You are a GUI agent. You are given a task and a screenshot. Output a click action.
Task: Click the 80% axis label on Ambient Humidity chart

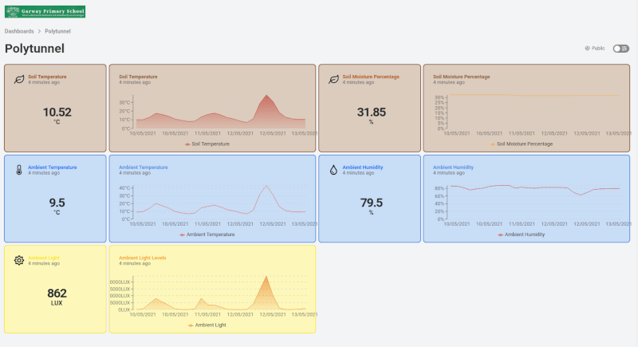pyautogui.click(x=439, y=189)
